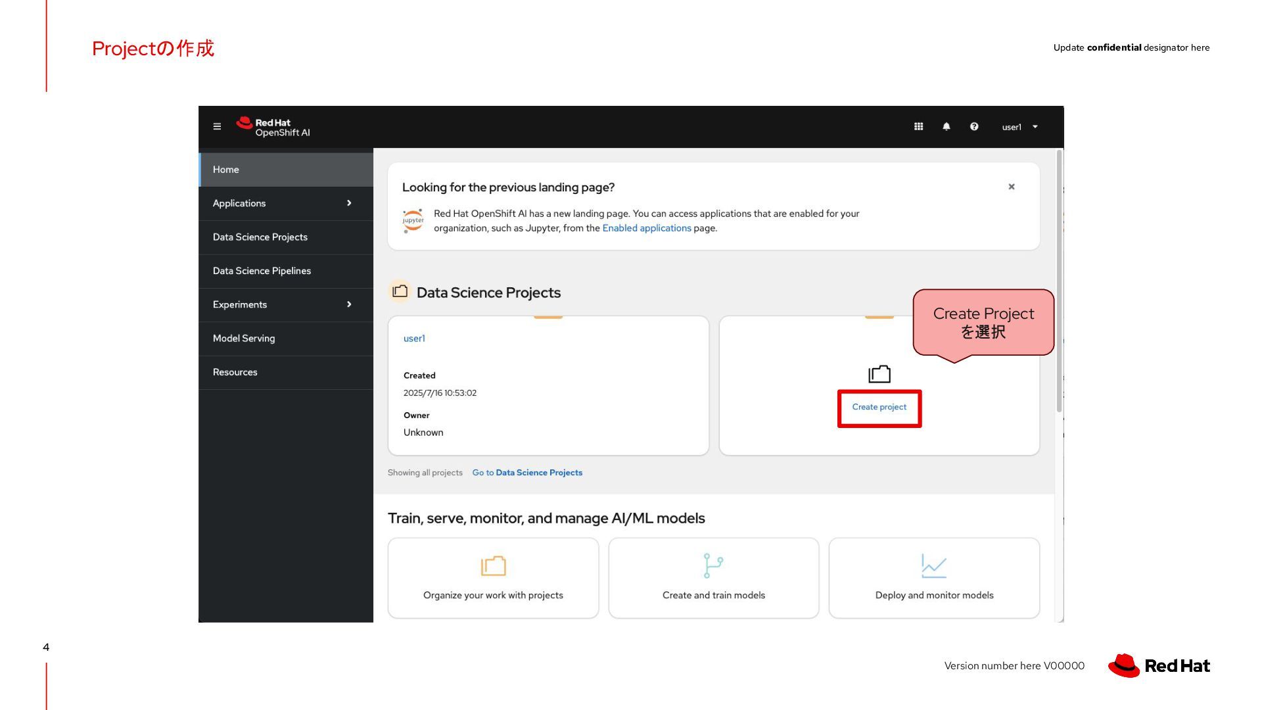Click the chart icon for monitoring models
This screenshot has width=1262, height=710.
pyautogui.click(x=934, y=566)
